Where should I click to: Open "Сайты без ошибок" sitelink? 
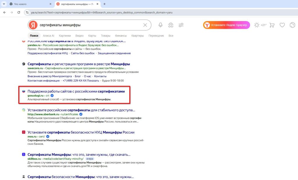coord(83,53)
